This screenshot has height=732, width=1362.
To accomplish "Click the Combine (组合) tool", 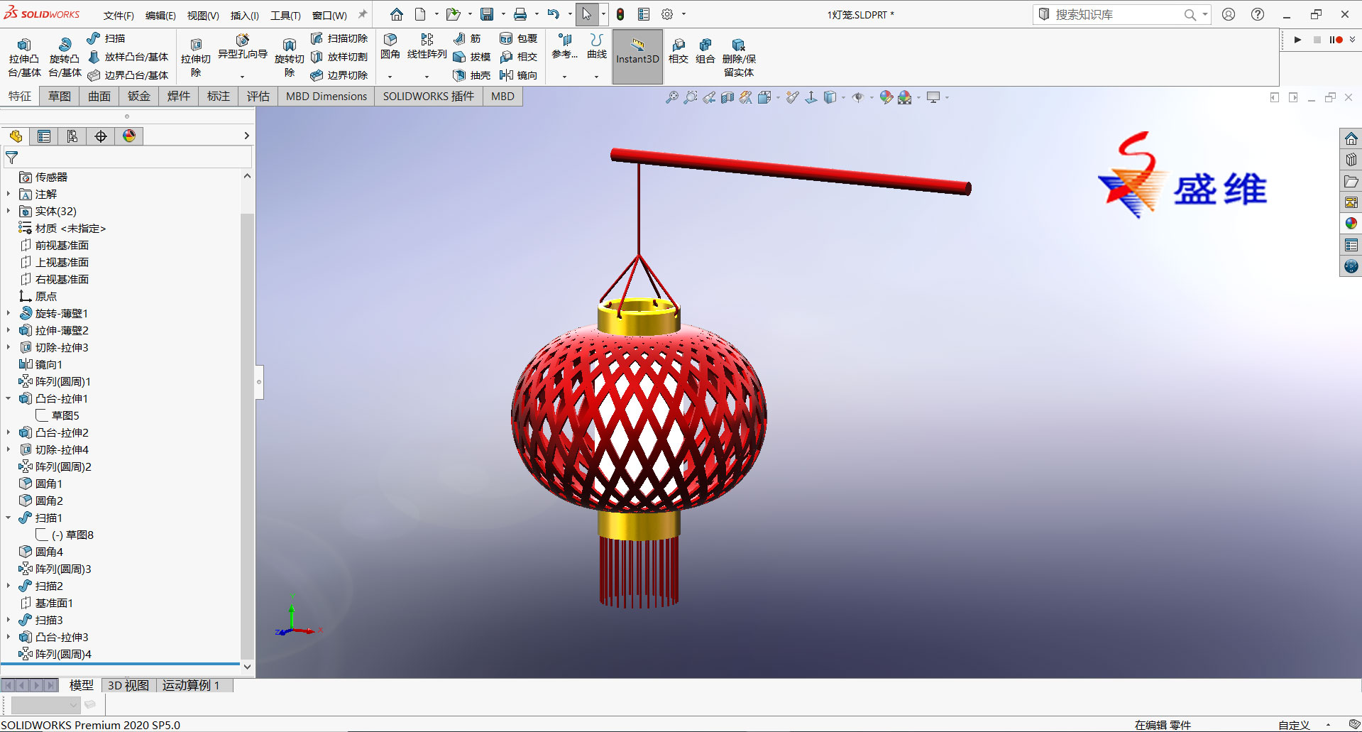I will (x=705, y=51).
